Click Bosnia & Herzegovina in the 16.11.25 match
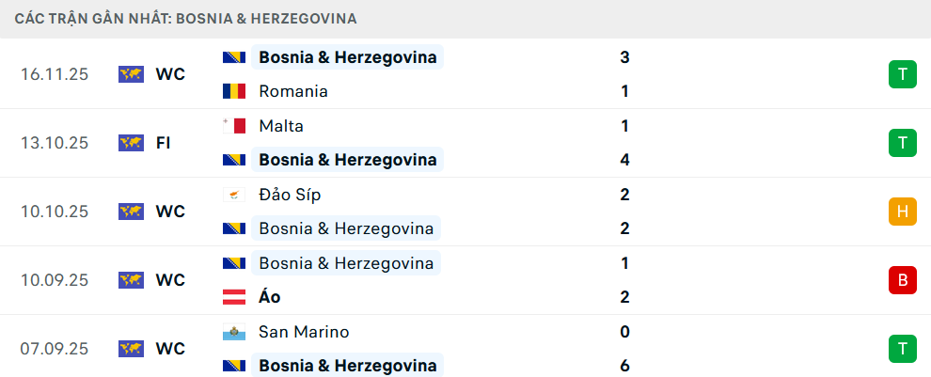931x377 pixels. click(x=347, y=57)
